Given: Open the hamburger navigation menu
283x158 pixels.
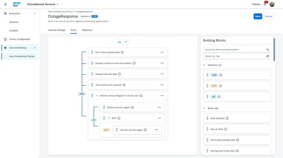Looking at the screenshot, I should 5,4.
